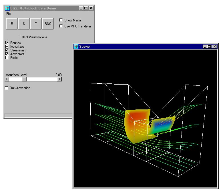Image resolution: width=223 pixels, height=194 pixels.
Task: Enable the Show Menu checkbox
Action: [61, 20]
